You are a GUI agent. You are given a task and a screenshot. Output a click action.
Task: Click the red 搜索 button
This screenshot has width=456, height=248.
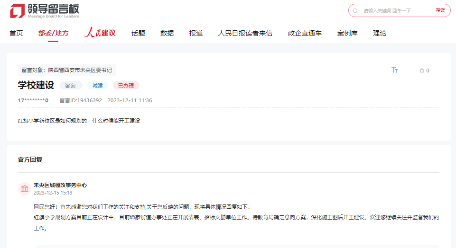pos(440,10)
